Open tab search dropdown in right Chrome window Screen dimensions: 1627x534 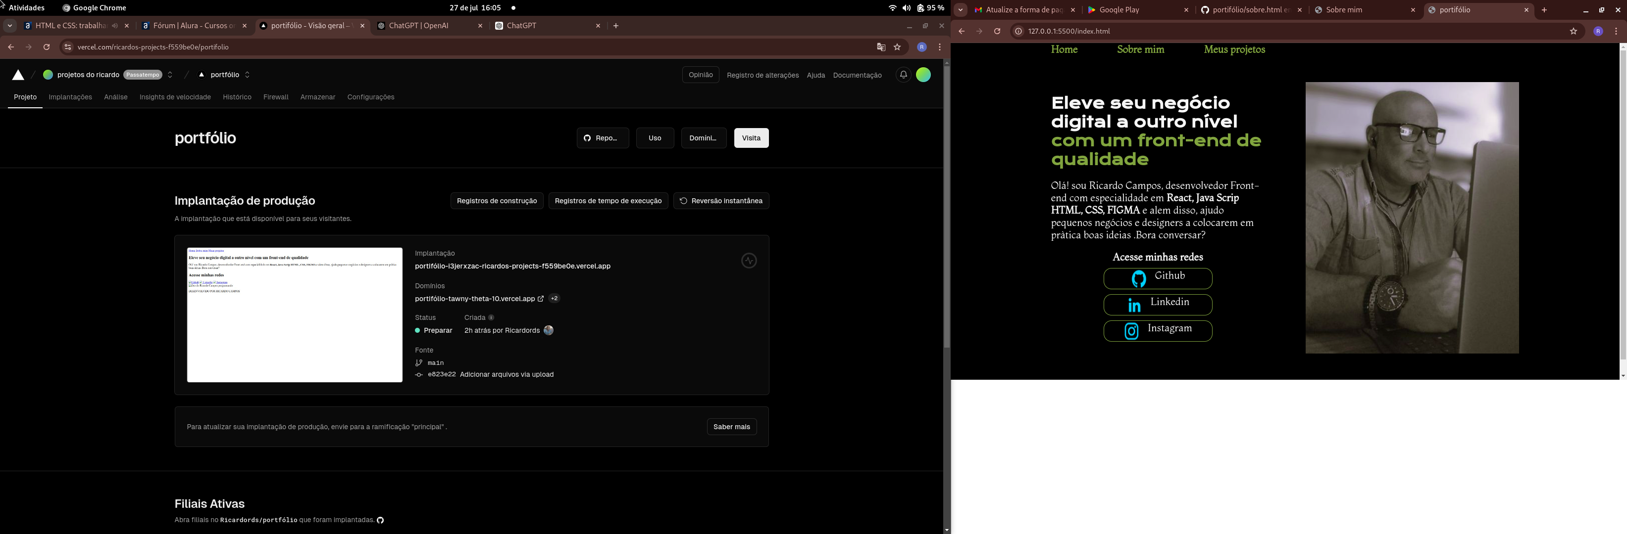point(960,10)
